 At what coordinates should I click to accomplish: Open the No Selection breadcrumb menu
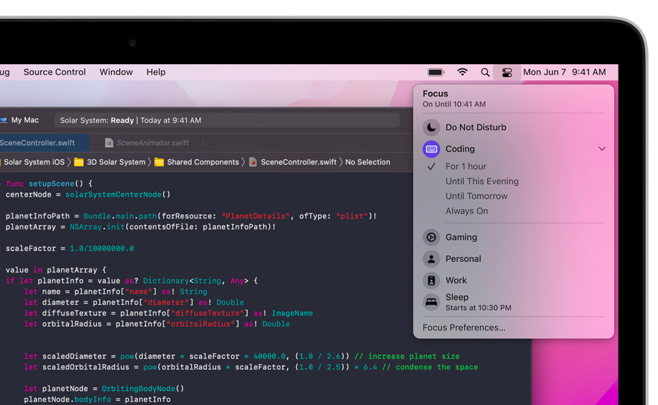point(367,162)
